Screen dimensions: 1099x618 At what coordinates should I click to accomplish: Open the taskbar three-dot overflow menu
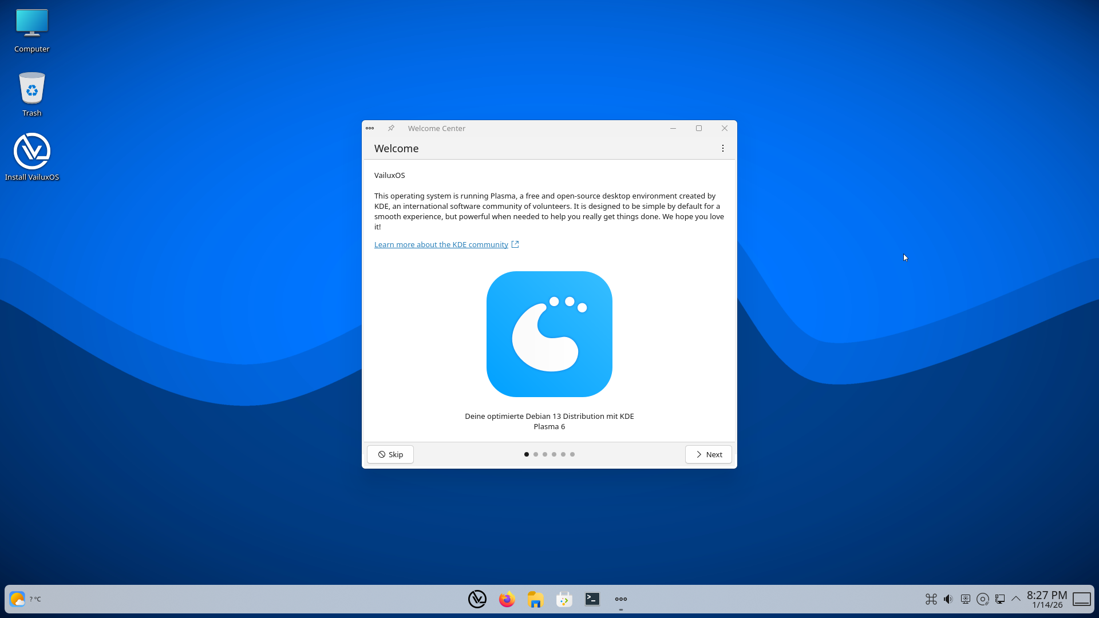(x=620, y=599)
